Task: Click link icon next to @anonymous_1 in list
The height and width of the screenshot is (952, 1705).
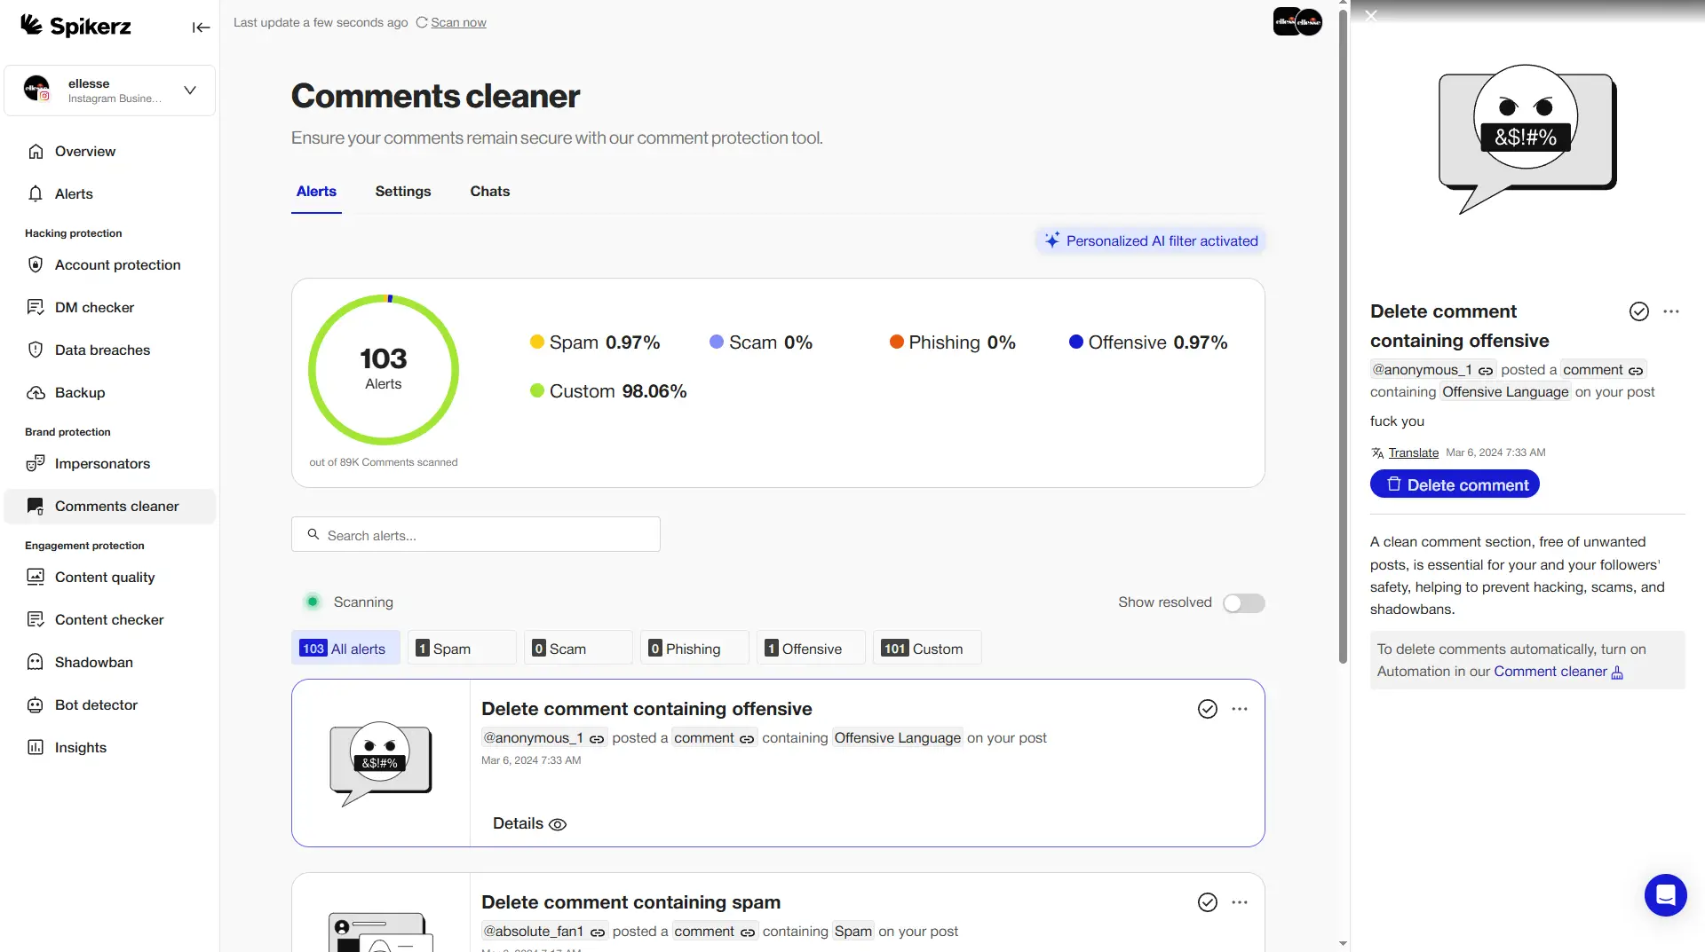Action: (597, 739)
